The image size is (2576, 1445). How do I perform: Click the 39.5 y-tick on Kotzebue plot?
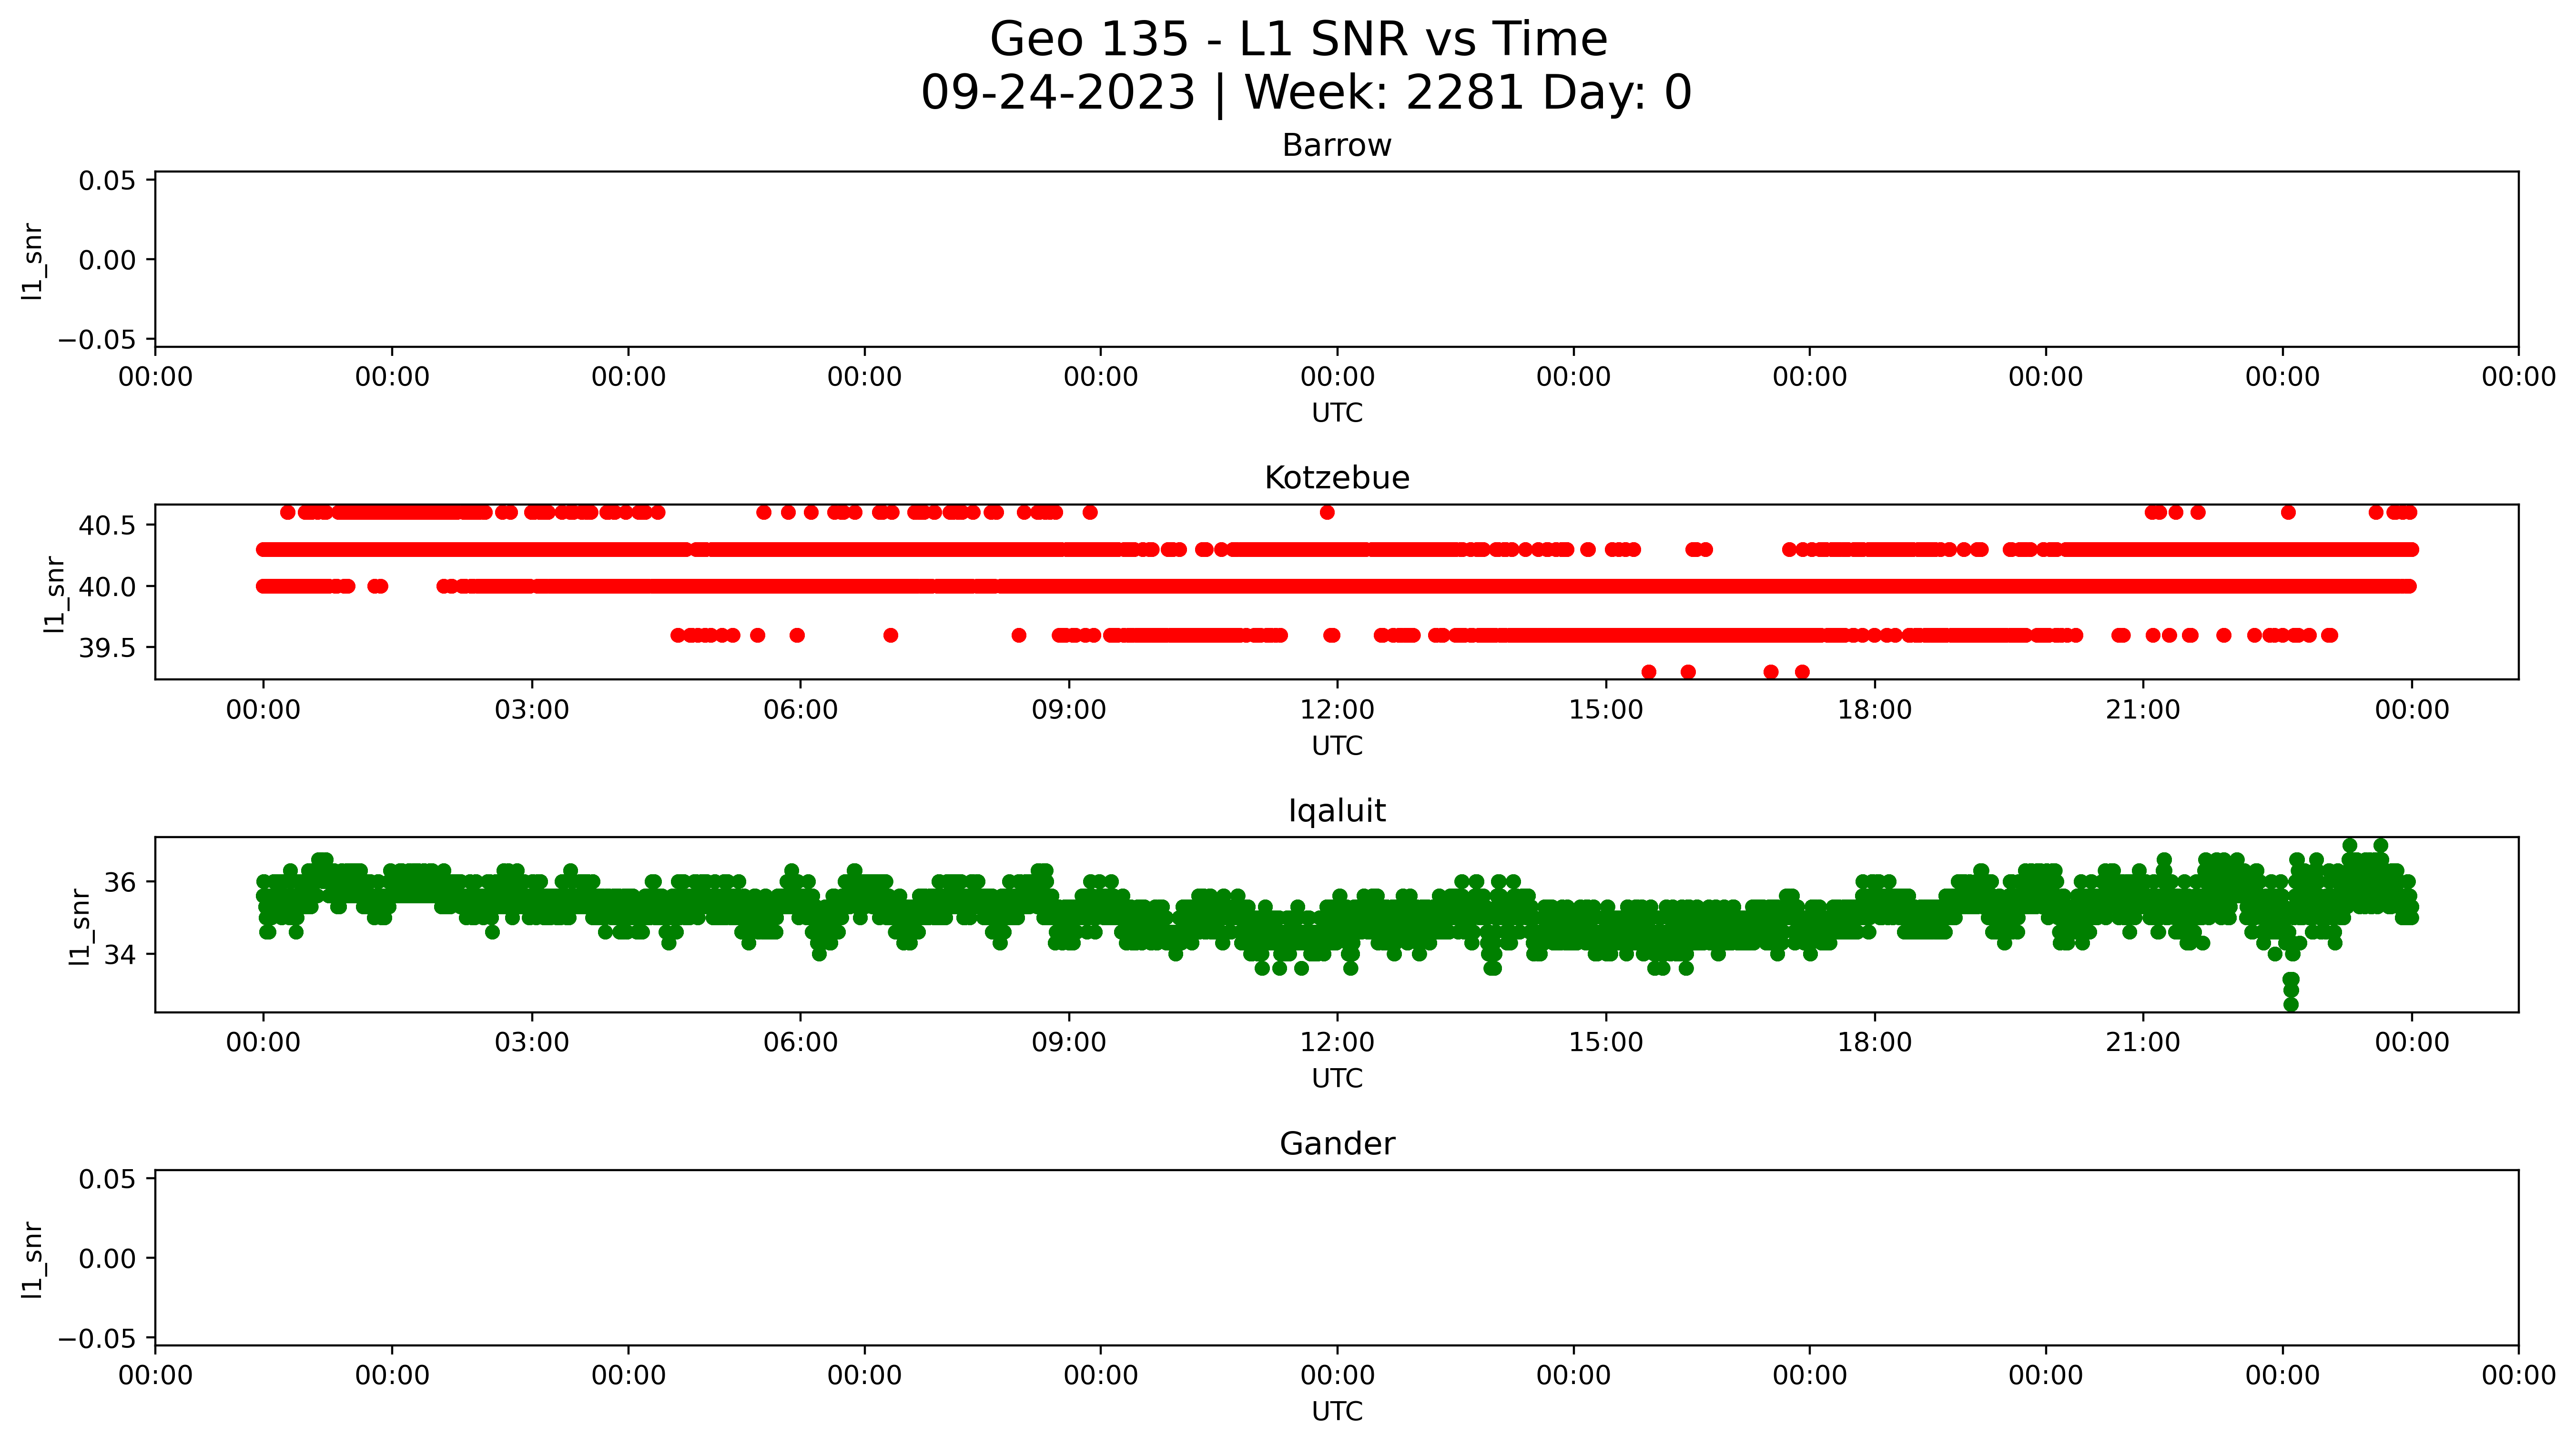point(107,649)
